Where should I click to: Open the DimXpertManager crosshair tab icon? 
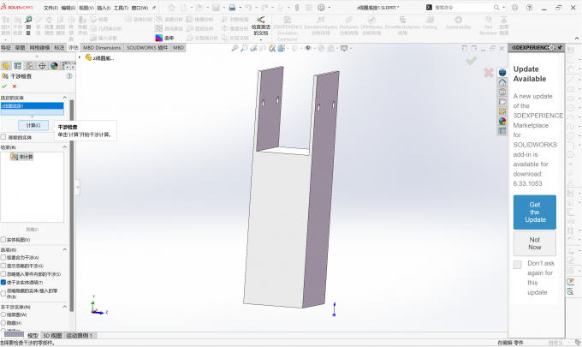point(42,66)
